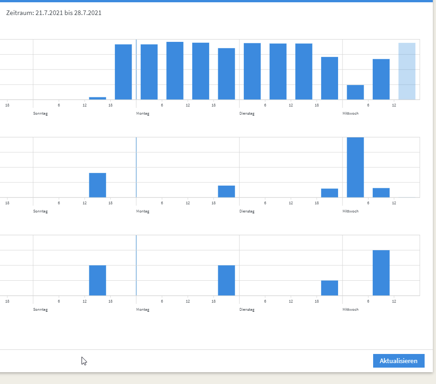Click the tallest bar in bottom chart

(381, 273)
